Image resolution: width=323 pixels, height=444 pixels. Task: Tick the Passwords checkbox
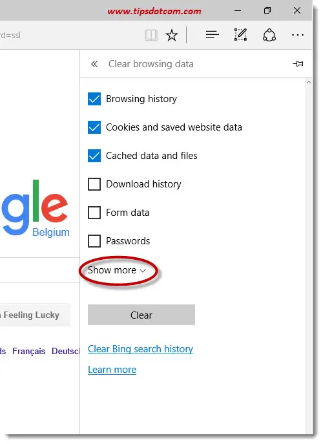pos(94,241)
